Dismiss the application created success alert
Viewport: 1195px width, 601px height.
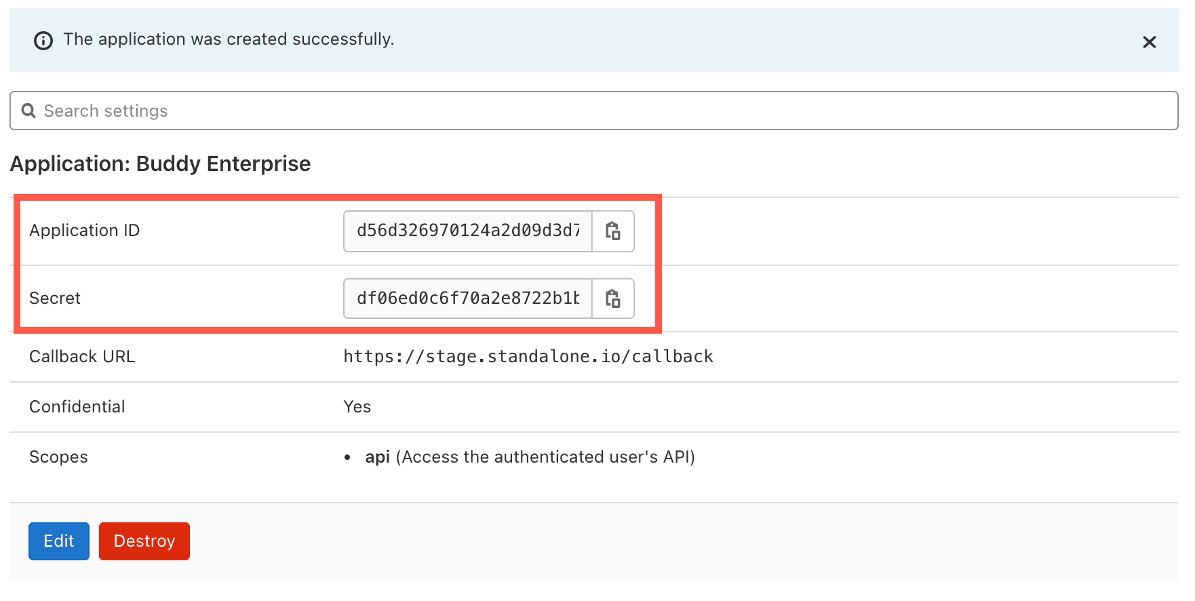tap(1149, 42)
